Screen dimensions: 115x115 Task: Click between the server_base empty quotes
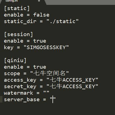53,100
